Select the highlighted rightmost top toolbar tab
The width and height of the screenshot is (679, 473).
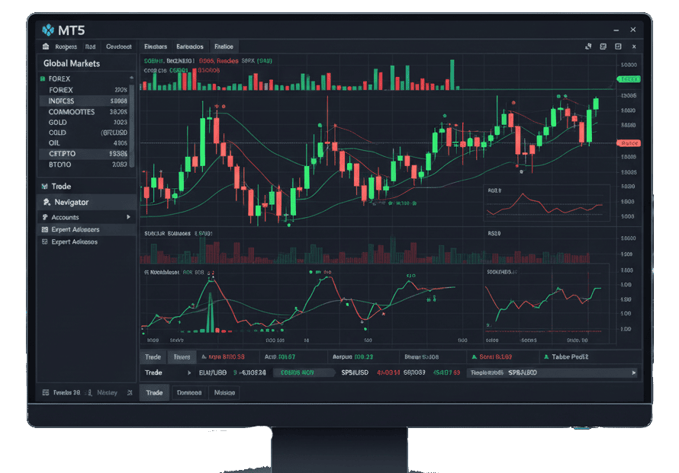(224, 46)
